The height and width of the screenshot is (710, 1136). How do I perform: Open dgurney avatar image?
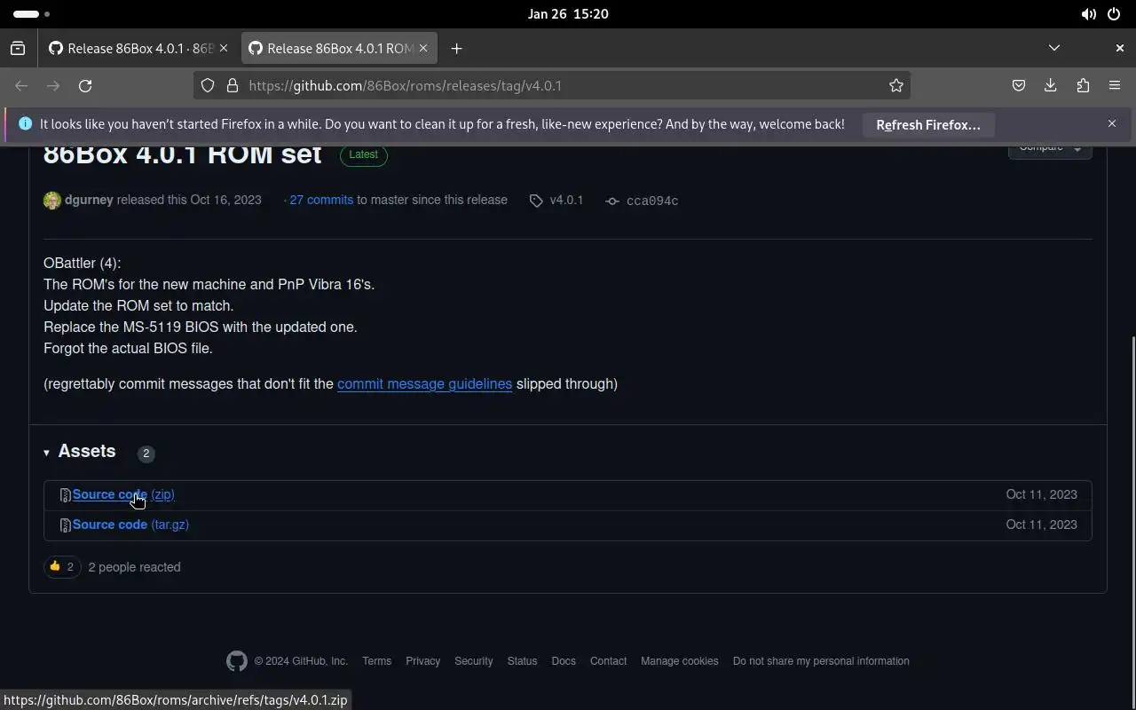52,201
